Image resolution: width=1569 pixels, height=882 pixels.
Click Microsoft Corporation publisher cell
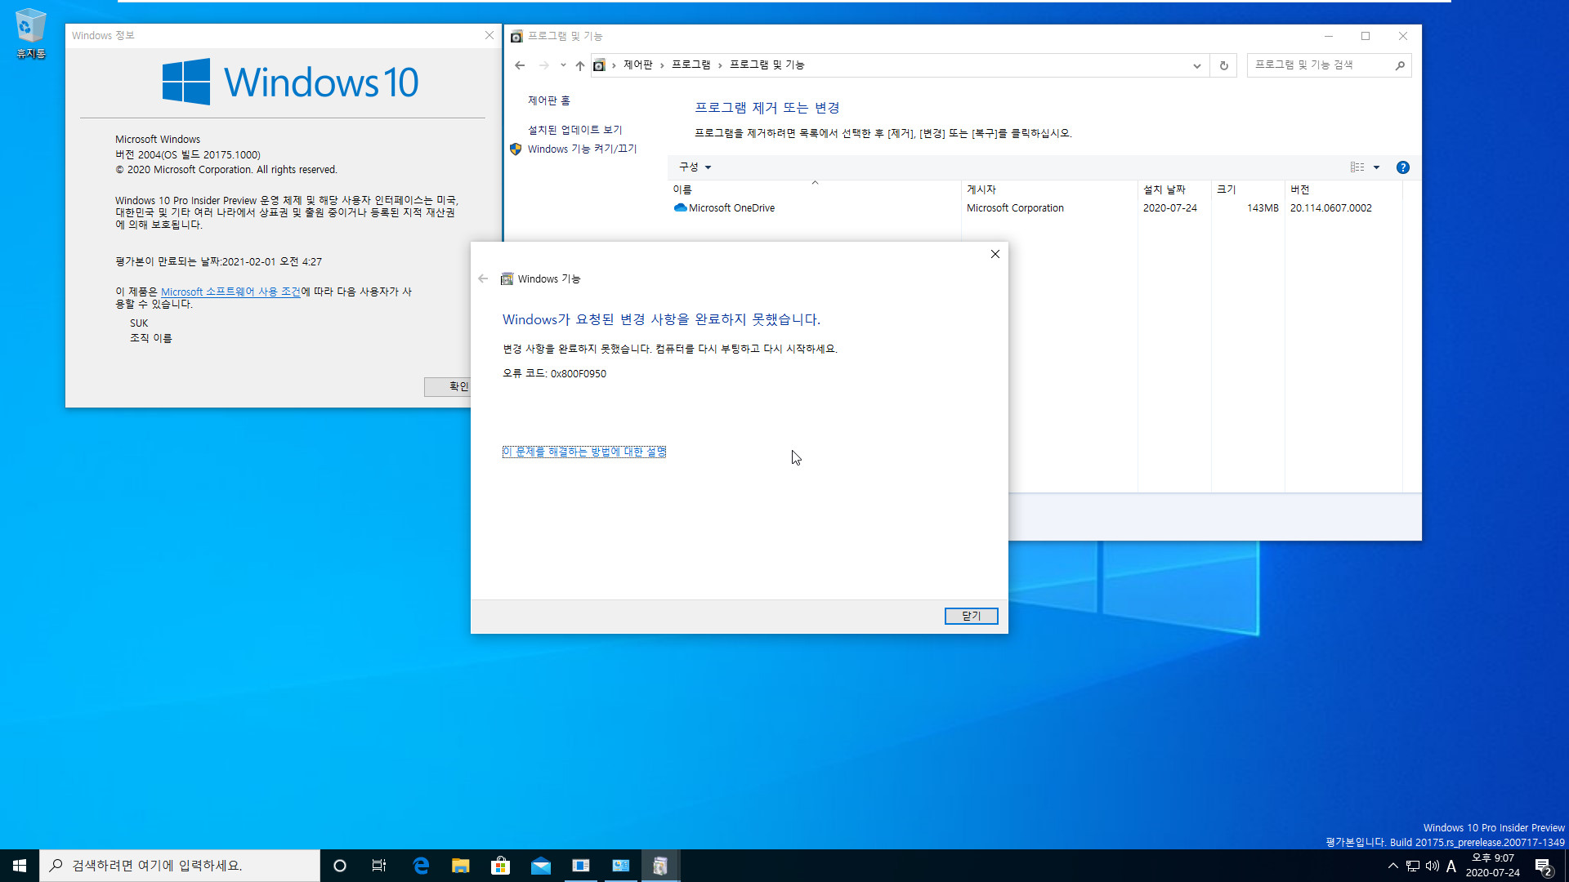point(1015,208)
